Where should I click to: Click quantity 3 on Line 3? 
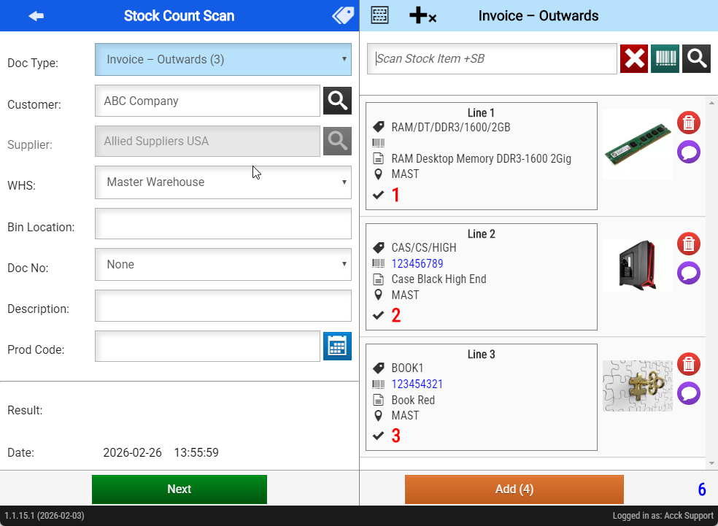tap(396, 436)
